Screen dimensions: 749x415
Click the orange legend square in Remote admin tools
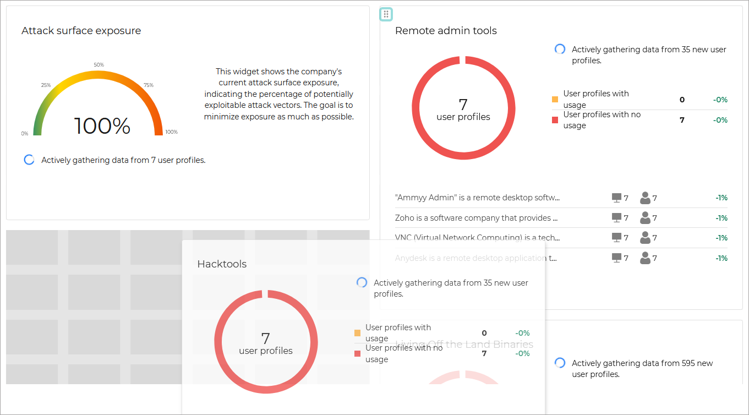click(x=555, y=100)
